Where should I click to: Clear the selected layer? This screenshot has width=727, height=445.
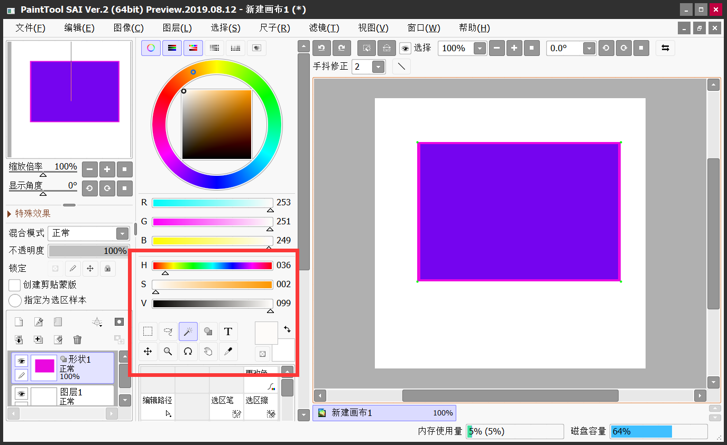pyautogui.click(x=58, y=339)
